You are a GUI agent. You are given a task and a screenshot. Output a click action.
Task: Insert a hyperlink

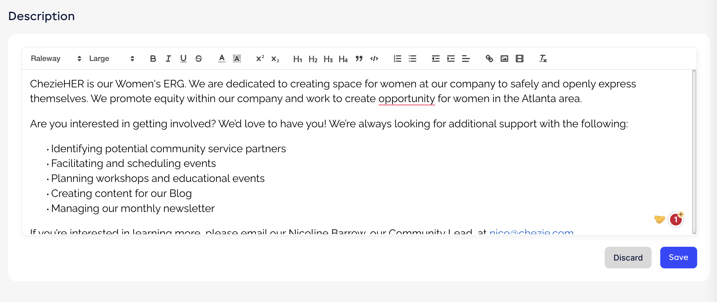pyautogui.click(x=489, y=59)
